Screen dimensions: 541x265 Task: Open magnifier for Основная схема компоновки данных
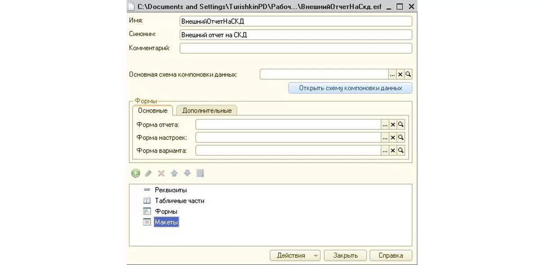(x=408, y=74)
